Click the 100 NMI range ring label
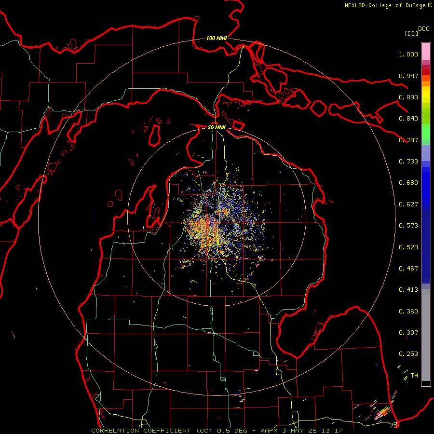Image resolution: width=434 pixels, height=434 pixels. pyautogui.click(x=217, y=38)
